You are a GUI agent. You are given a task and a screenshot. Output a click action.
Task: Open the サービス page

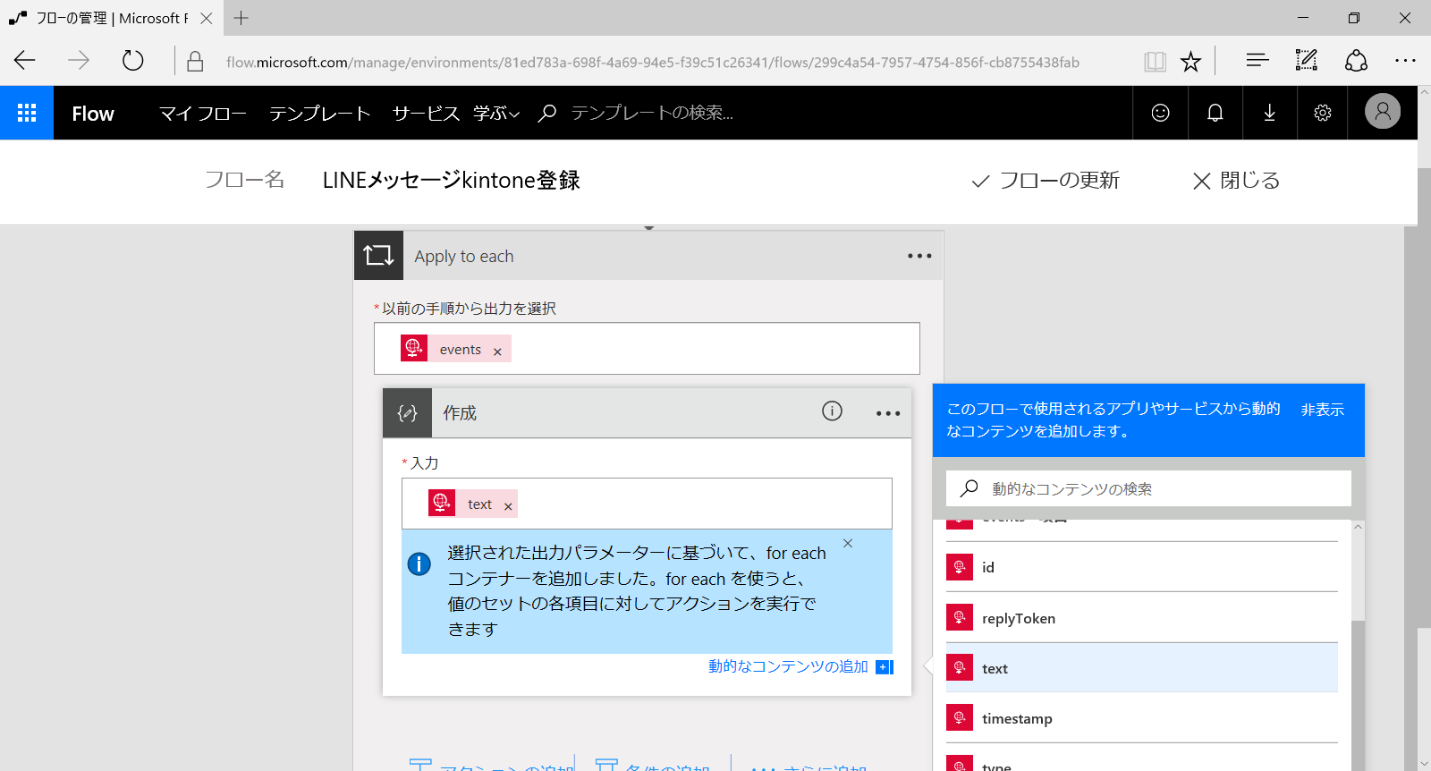(x=426, y=113)
